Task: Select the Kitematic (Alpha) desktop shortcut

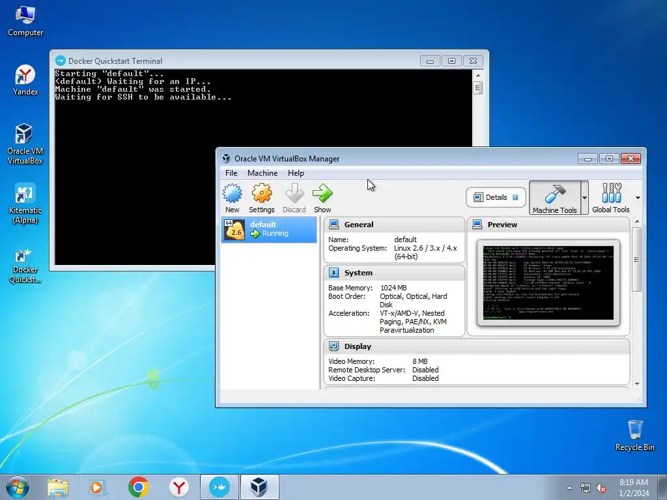Action: tap(25, 203)
